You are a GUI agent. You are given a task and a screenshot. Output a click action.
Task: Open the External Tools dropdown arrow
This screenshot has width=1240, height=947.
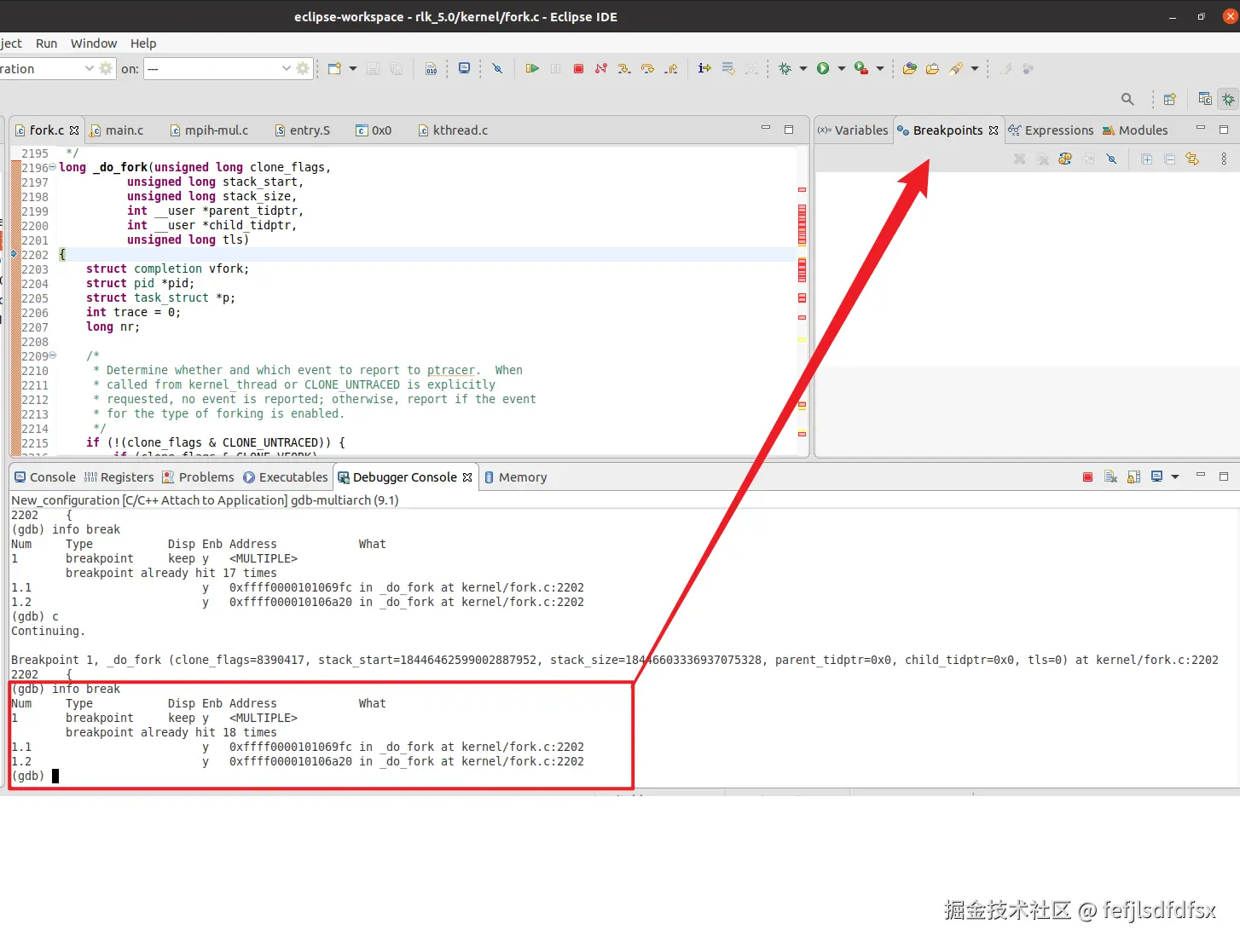point(880,68)
